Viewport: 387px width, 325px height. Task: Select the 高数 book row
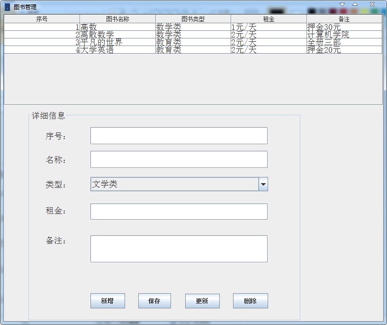pos(117,27)
